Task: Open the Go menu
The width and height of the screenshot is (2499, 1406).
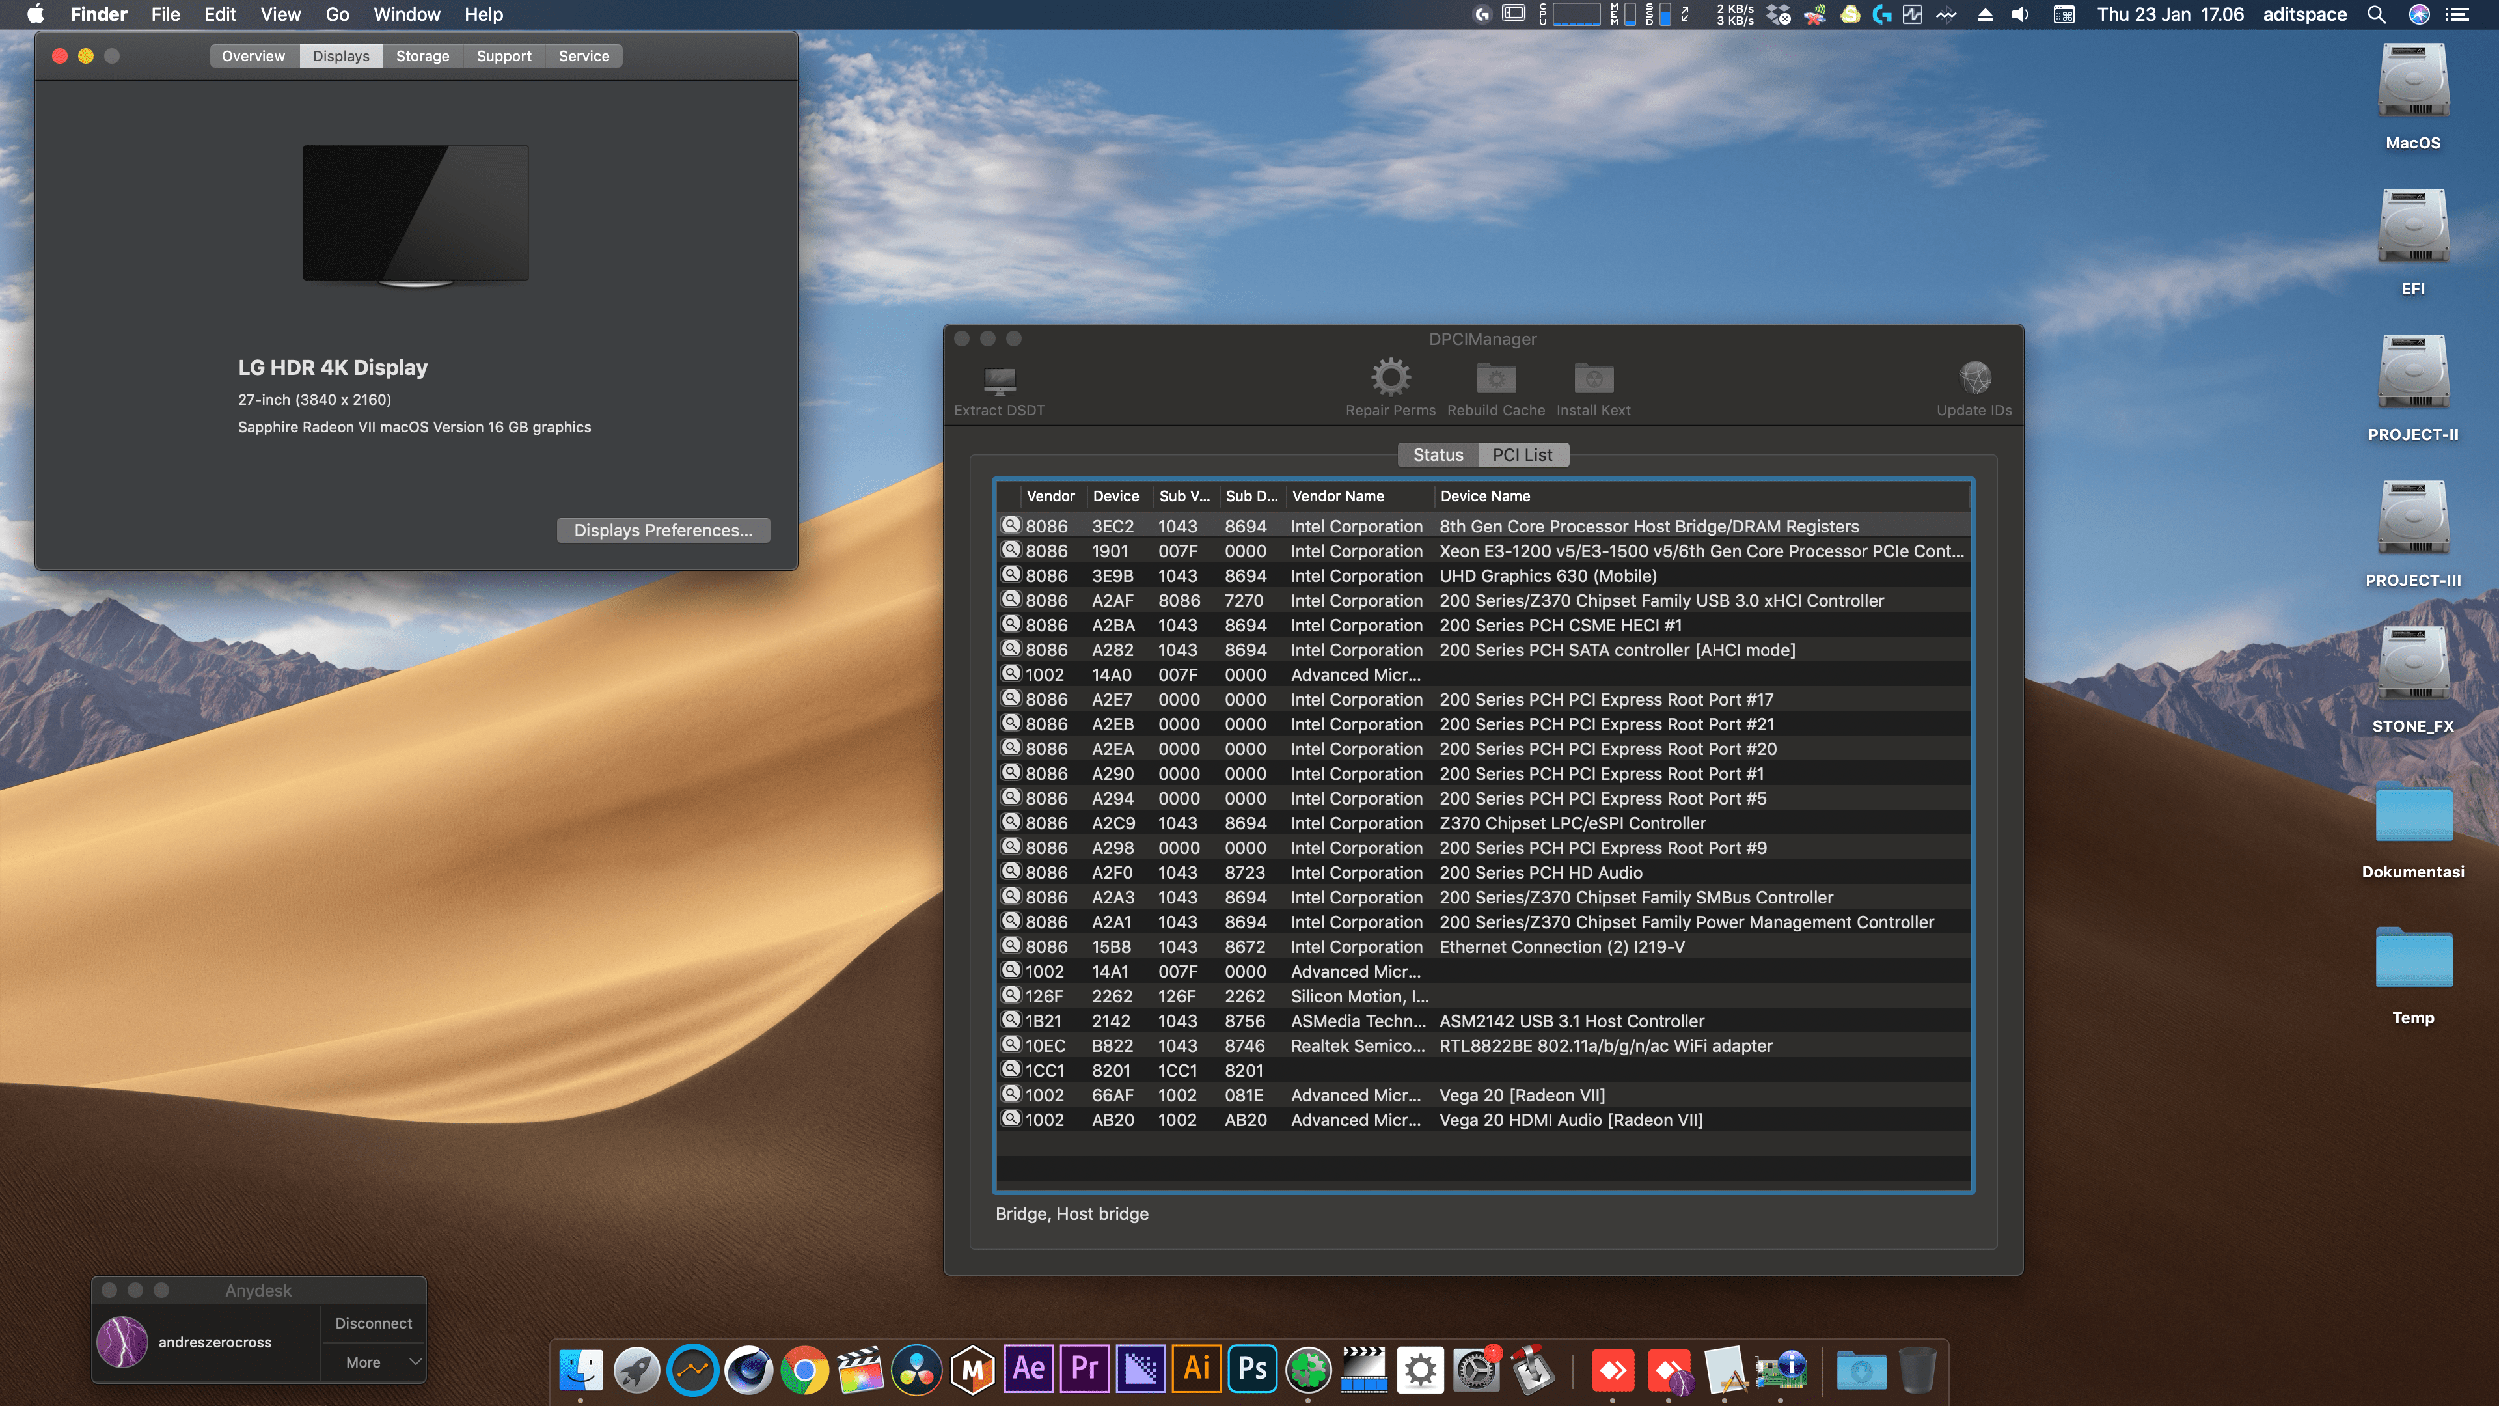Action: (338, 14)
